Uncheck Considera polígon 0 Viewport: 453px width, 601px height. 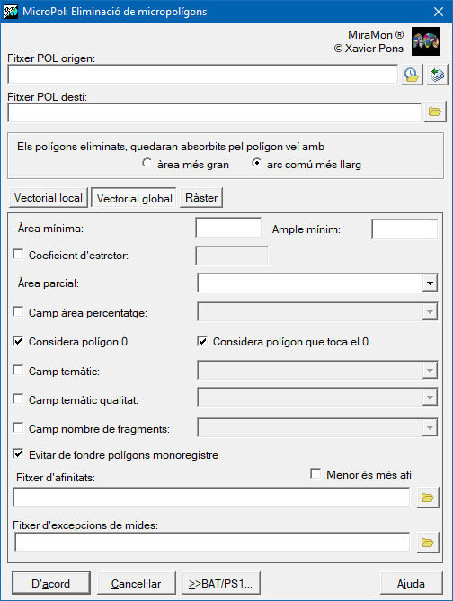tap(18, 341)
